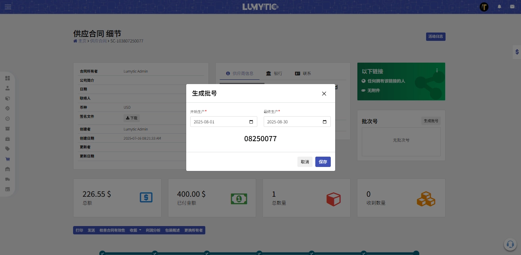The image size is (521, 255).
Task: Open the headset support chat icon
Action: click(x=509, y=244)
